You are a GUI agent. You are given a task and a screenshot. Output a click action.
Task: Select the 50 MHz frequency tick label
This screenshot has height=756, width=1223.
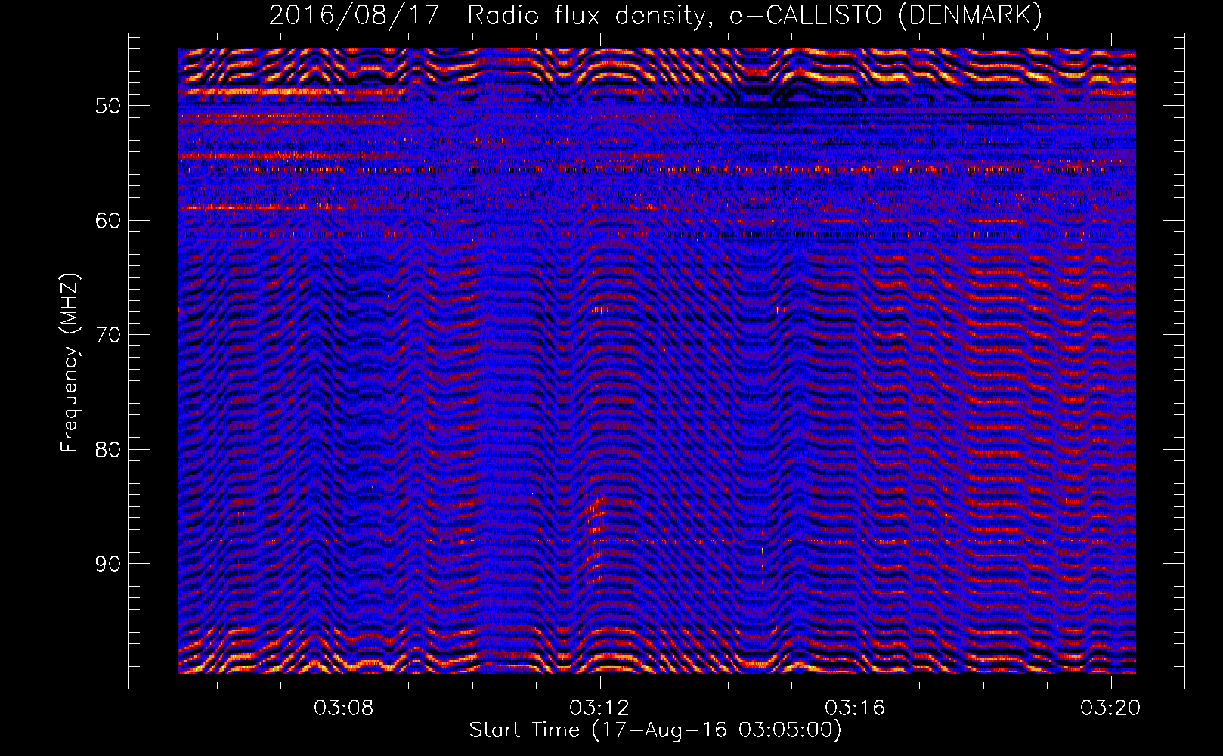(108, 106)
